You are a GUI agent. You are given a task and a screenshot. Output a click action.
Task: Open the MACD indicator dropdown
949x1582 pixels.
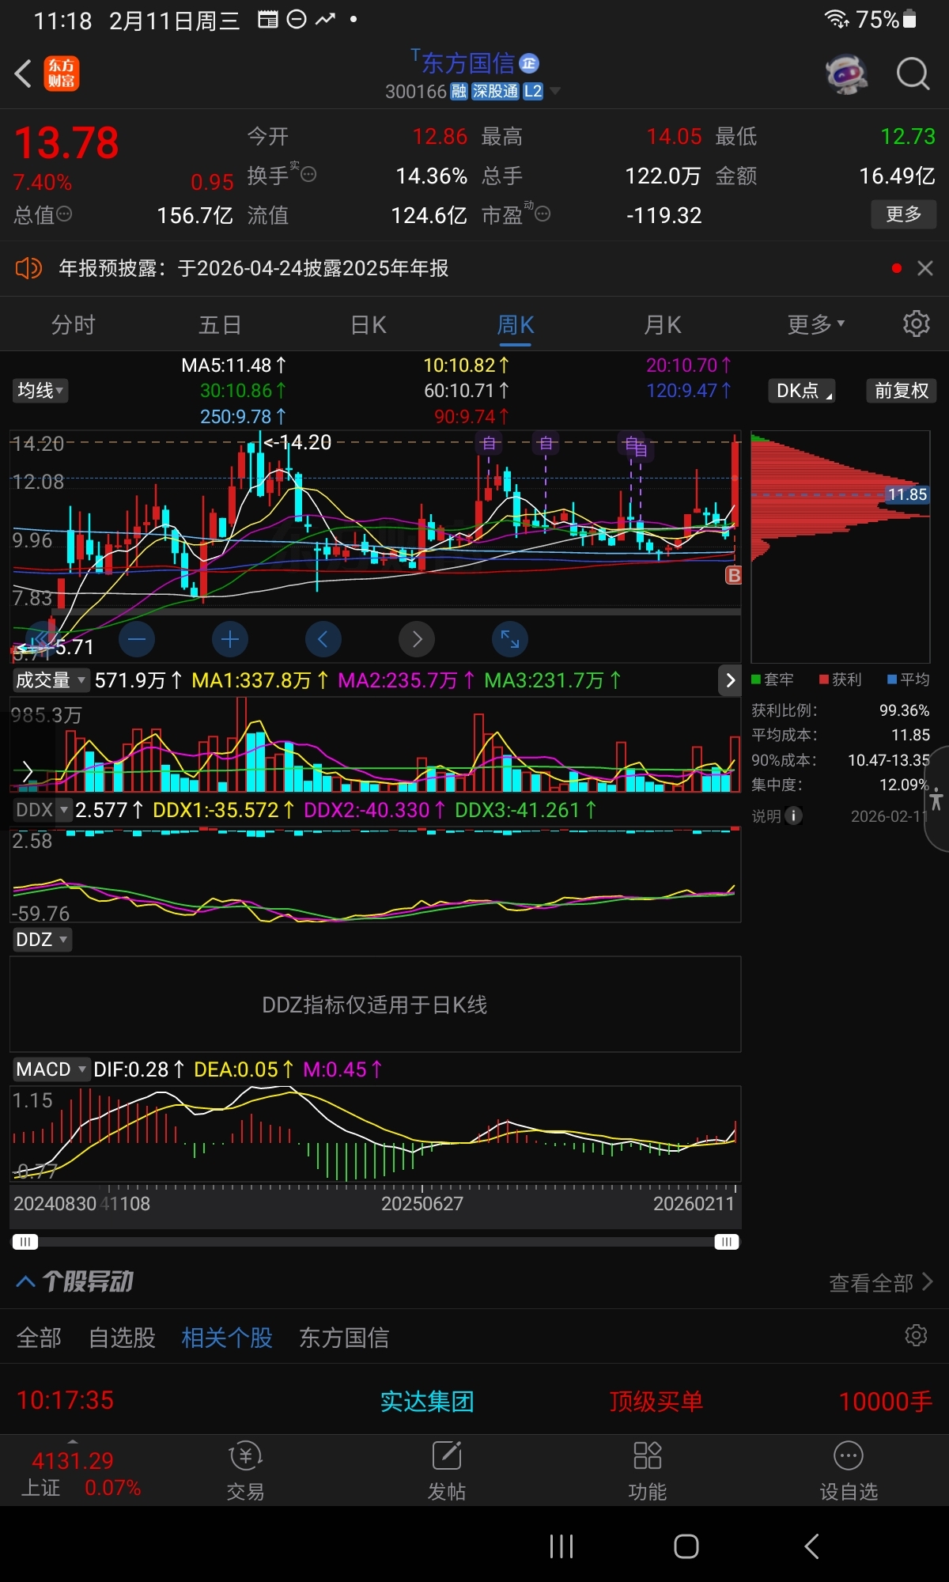coord(51,1069)
